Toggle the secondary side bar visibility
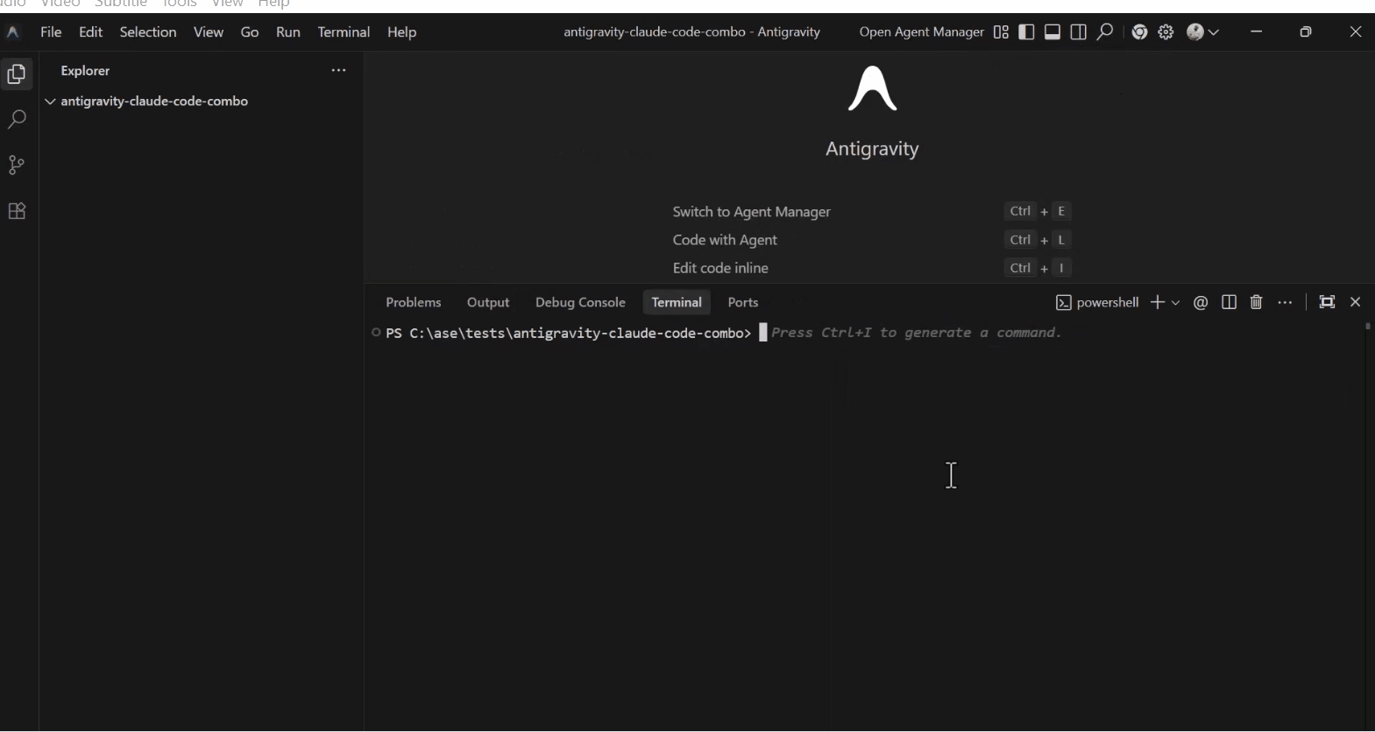The height and width of the screenshot is (732, 1375). click(1079, 32)
